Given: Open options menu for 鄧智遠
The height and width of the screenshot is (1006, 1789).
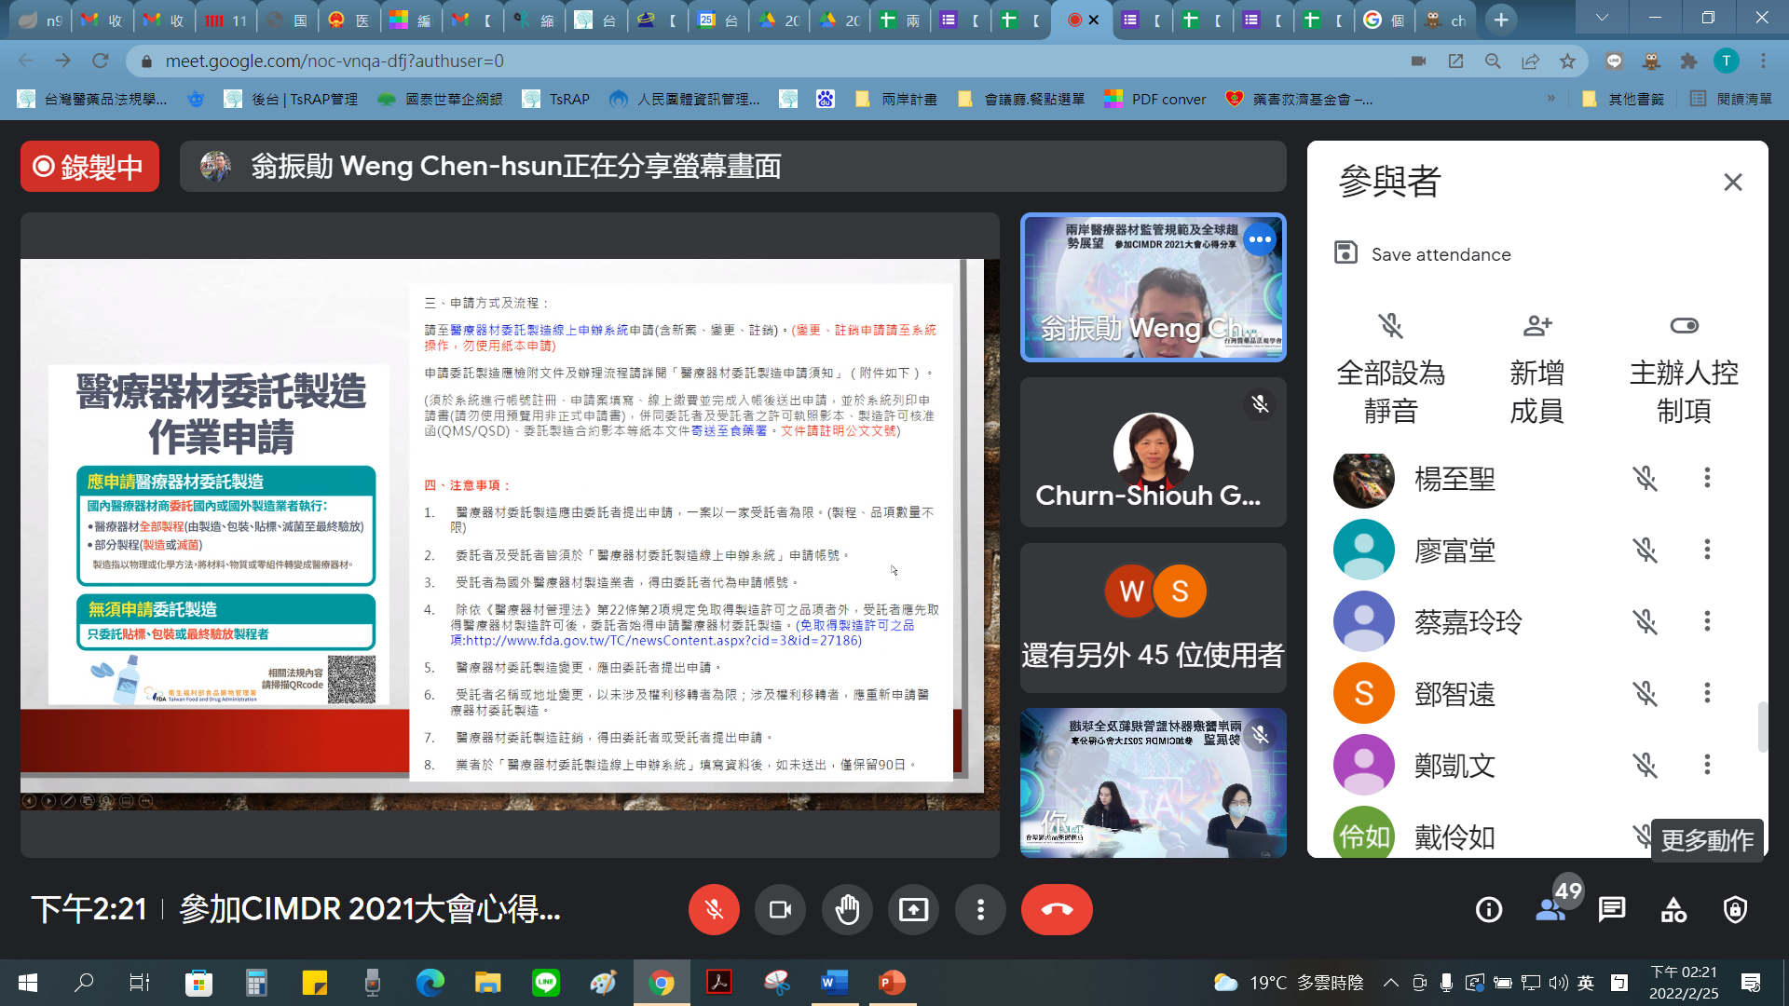Looking at the screenshot, I should 1707,692.
